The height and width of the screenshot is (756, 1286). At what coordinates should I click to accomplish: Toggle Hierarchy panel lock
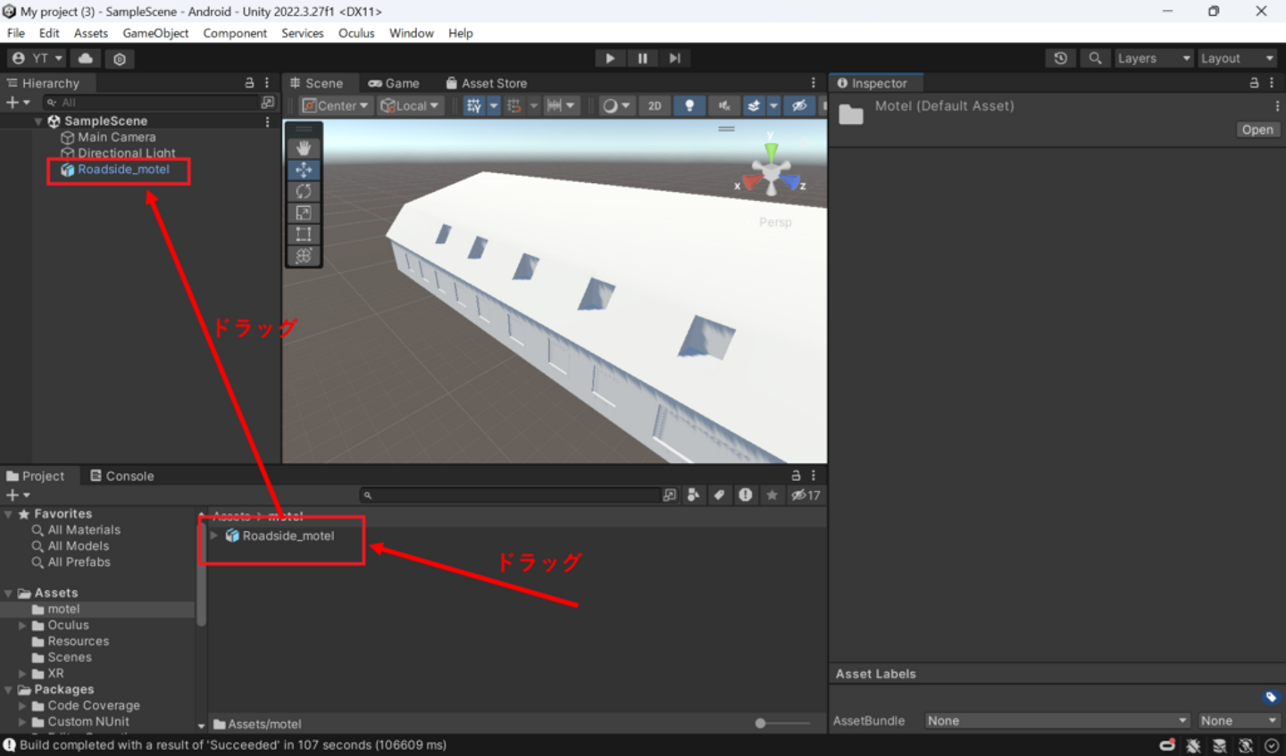[x=249, y=83]
